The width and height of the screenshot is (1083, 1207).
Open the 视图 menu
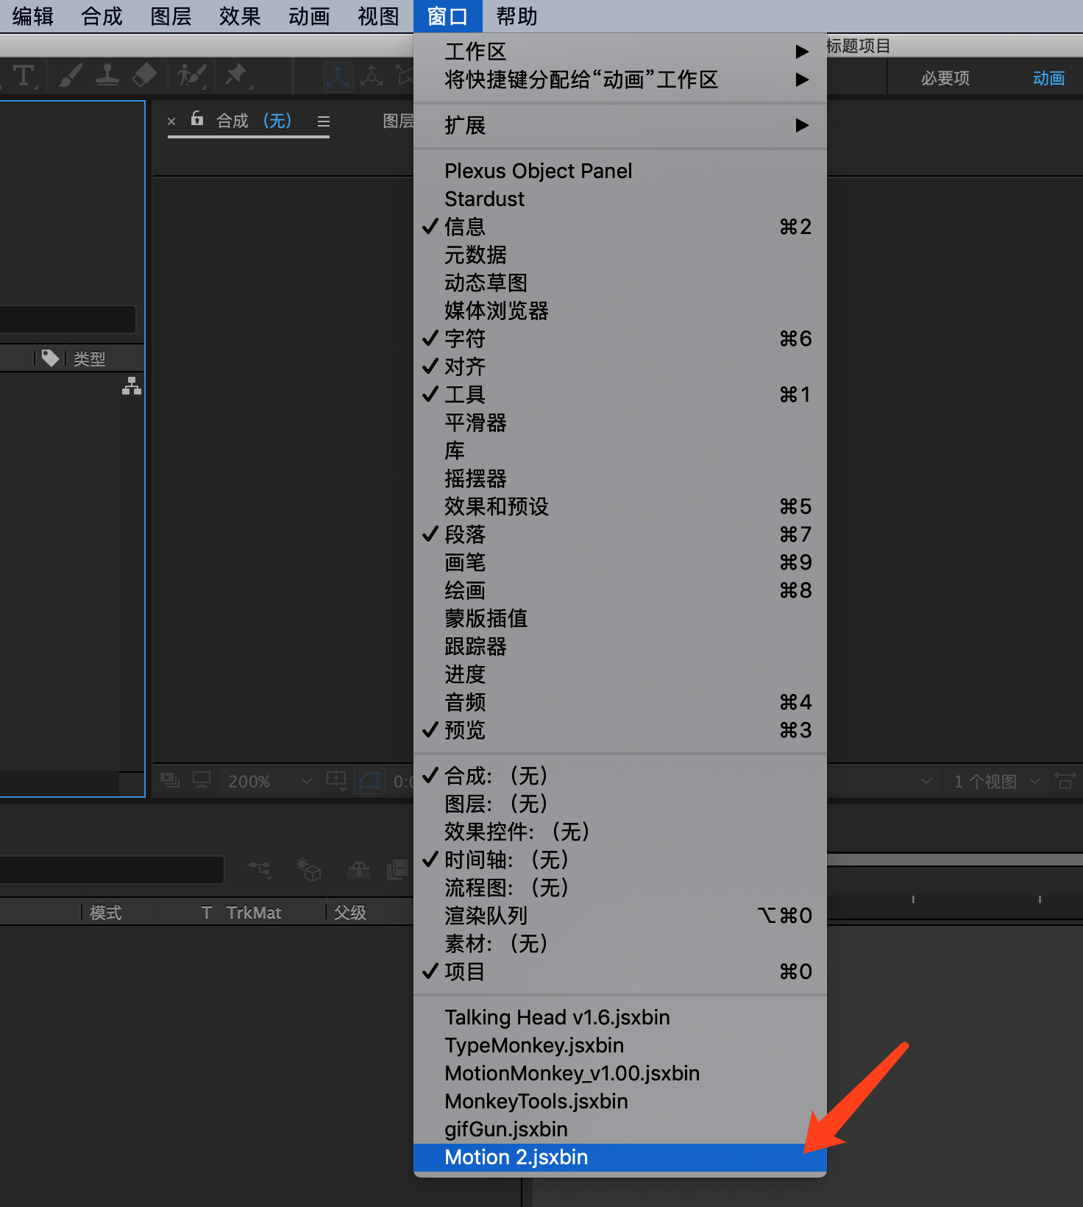pos(378,16)
